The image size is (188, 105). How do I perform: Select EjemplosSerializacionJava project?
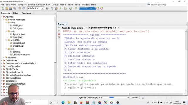18,75
